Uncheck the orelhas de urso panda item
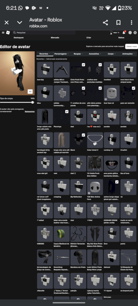This screenshot has width=138, height=306. pyautogui.click(x=84, y=88)
